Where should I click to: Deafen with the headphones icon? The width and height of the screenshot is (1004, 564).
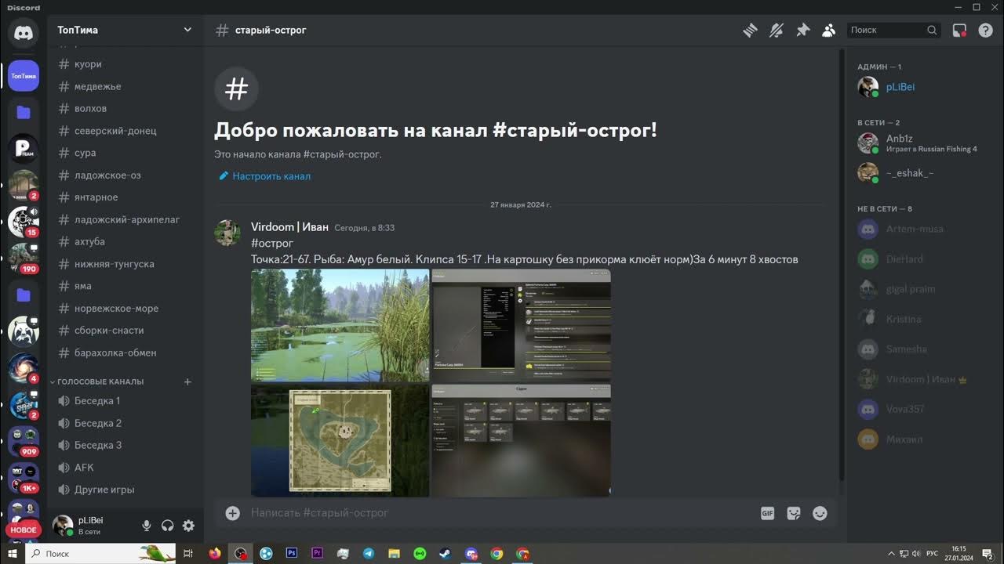click(167, 526)
